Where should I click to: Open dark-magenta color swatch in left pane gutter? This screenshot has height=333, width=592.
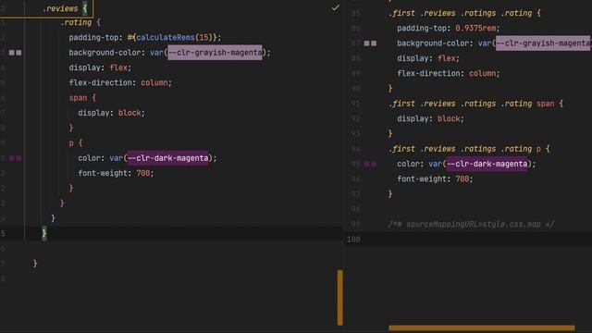pos(16,158)
